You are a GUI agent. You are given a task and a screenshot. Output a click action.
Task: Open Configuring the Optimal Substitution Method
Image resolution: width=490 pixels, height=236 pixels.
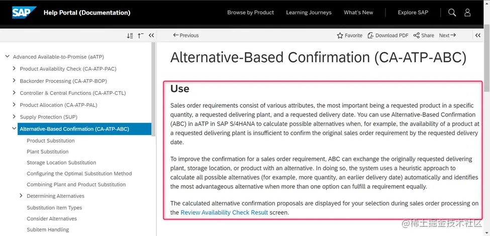tap(79, 174)
